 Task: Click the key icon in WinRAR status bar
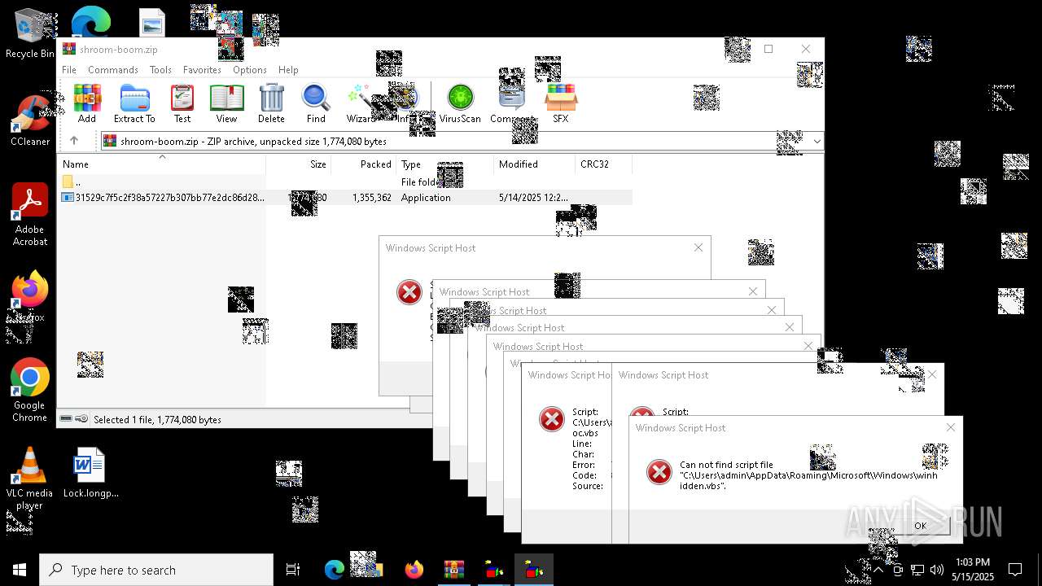(81, 419)
